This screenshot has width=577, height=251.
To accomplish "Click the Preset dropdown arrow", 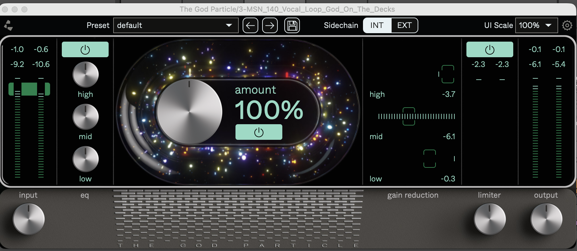I will [229, 25].
